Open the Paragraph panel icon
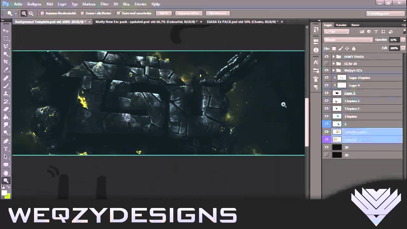This screenshot has width=407, height=229. tap(316, 87)
